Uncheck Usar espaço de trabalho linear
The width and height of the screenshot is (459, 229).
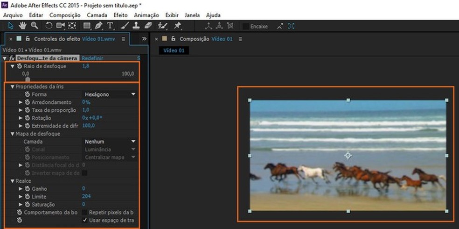[84, 220]
